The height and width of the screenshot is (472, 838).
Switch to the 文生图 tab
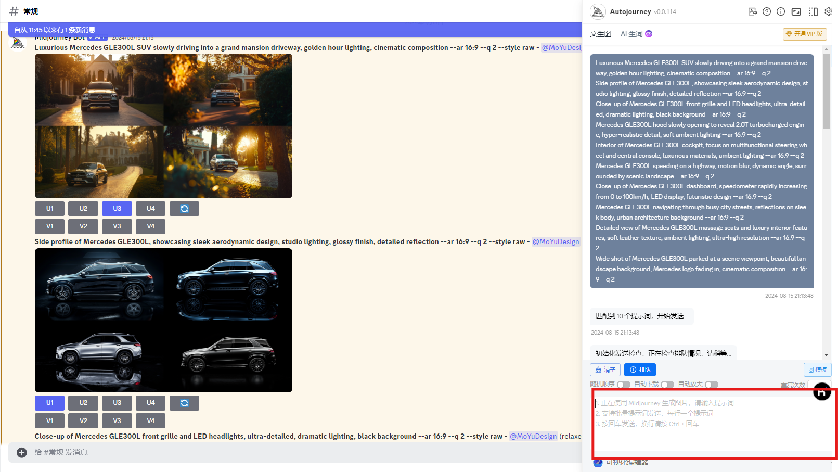600,34
